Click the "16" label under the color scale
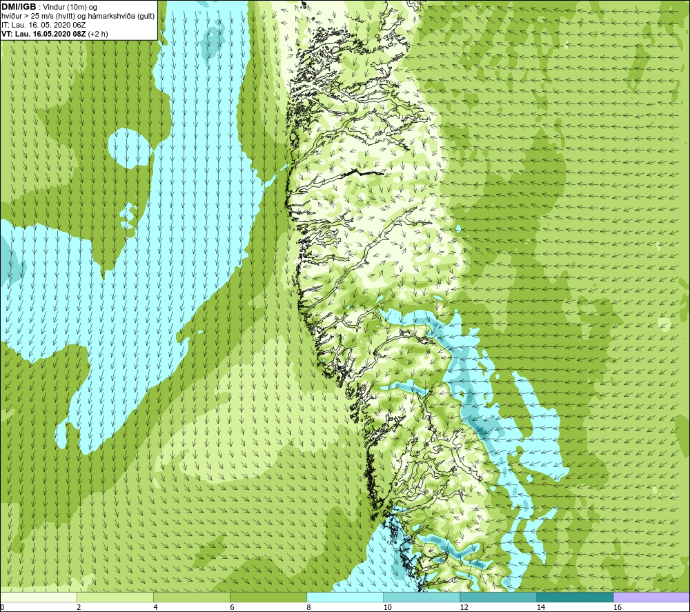Image resolution: width=690 pixels, height=612 pixels. pos(617,608)
